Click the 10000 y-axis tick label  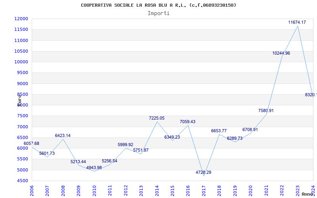[21, 62]
